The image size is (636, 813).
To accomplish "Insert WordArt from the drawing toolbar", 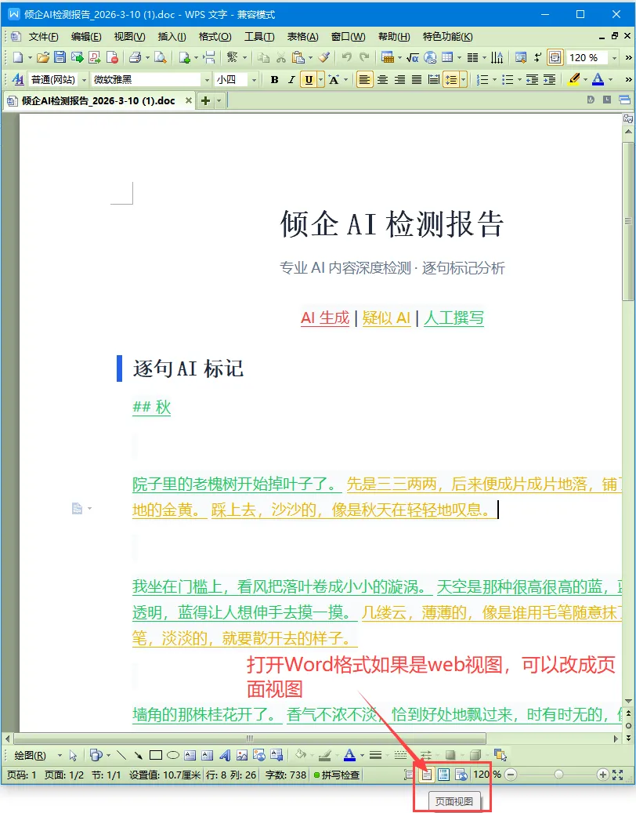I will point(226,756).
